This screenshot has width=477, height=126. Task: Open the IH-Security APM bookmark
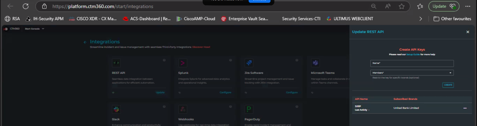coord(44,19)
